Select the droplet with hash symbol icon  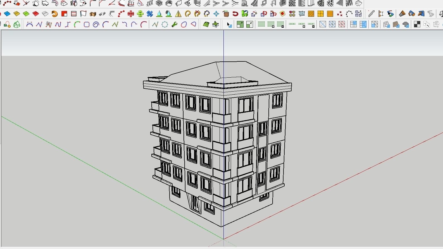tap(168, 14)
